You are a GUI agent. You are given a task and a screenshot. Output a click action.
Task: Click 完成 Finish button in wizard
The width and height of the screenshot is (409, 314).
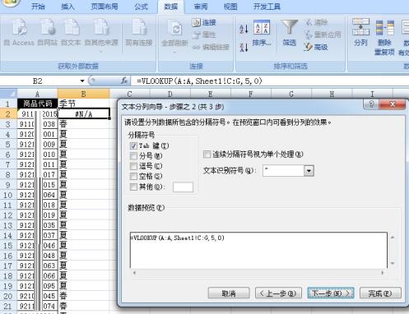coord(380,293)
